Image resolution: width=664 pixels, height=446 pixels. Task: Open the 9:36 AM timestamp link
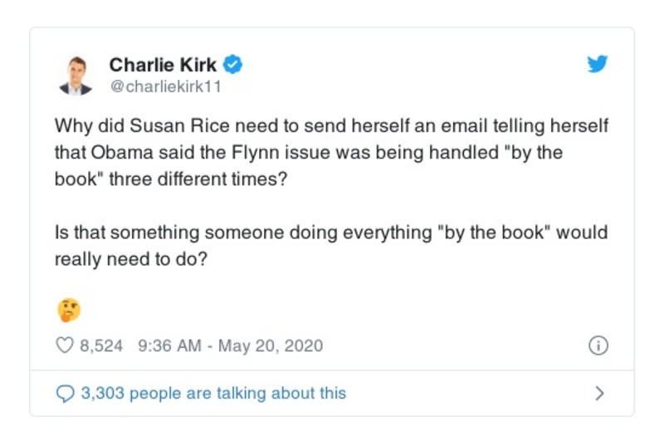coord(165,346)
